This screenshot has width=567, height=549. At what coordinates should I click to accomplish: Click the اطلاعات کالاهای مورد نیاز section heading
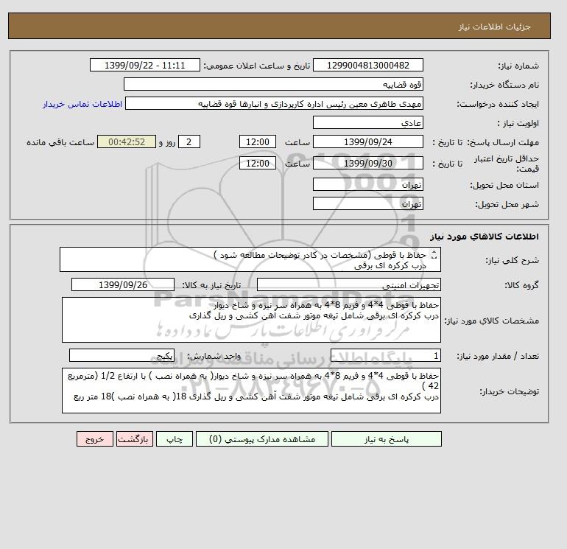tap(485, 237)
